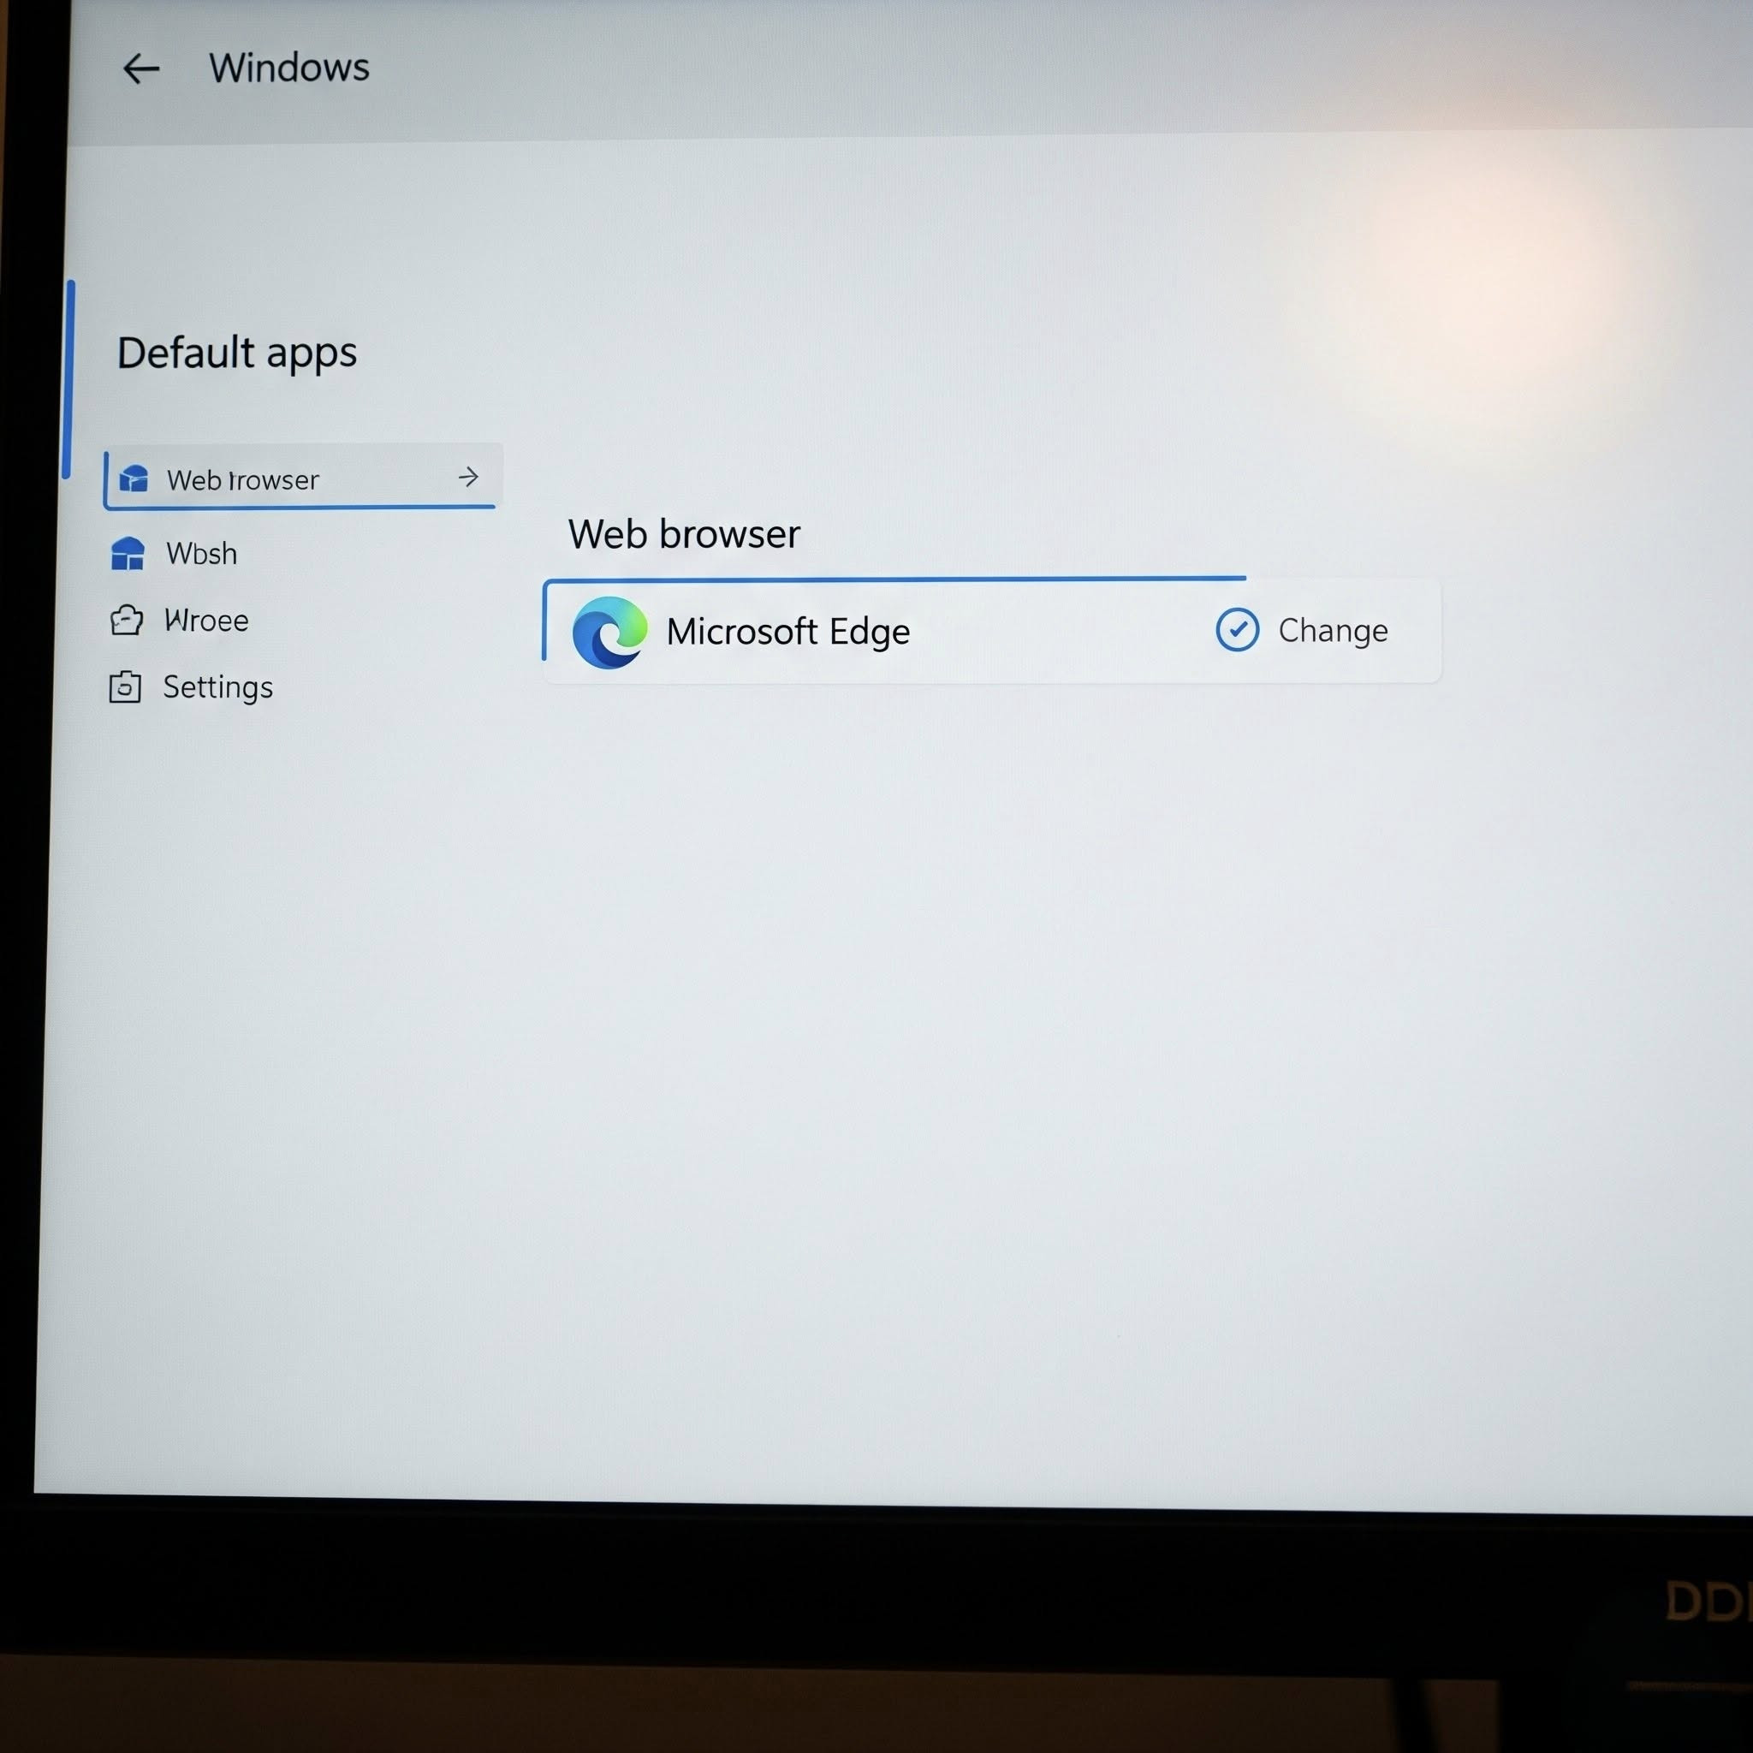Click the Windows title text
The height and width of the screenshot is (1753, 1753).
click(289, 68)
